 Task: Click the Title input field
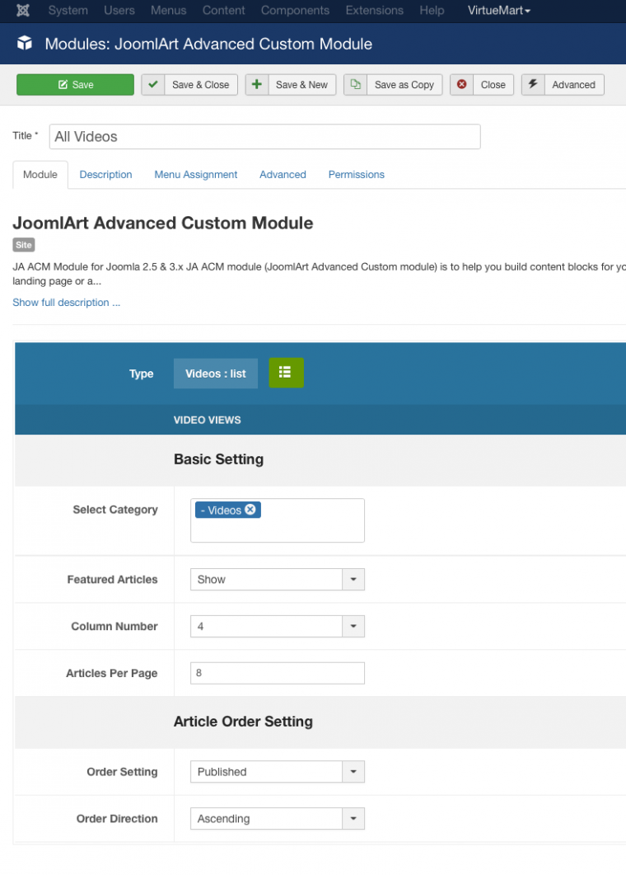tap(264, 137)
